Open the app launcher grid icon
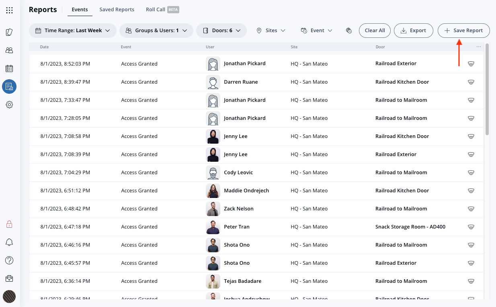This screenshot has height=307, width=496. click(9, 10)
